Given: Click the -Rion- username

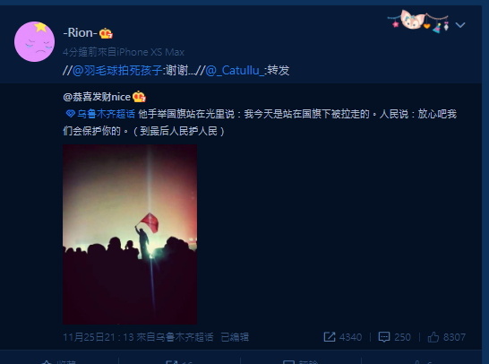Looking at the screenshot, I should (81, 33).
